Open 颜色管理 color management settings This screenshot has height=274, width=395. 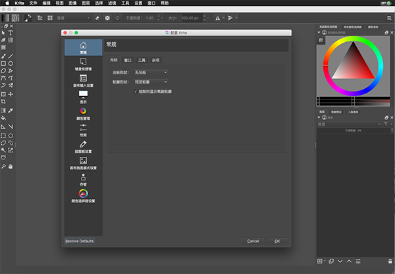84,114
